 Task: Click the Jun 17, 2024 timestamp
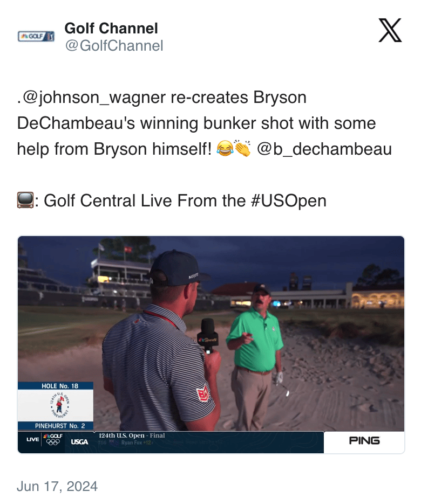click(x=57, y=486)
